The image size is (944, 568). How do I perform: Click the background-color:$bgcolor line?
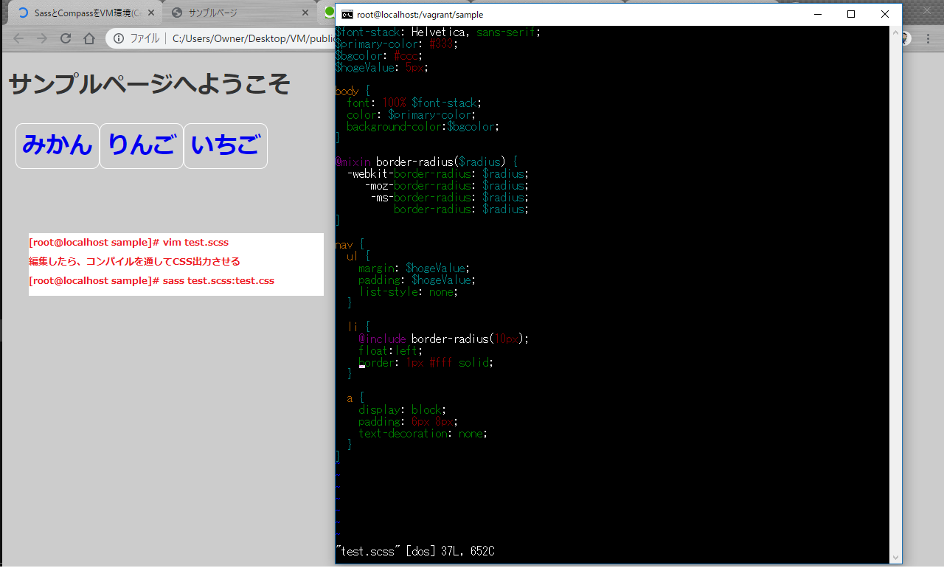point(423,127)
